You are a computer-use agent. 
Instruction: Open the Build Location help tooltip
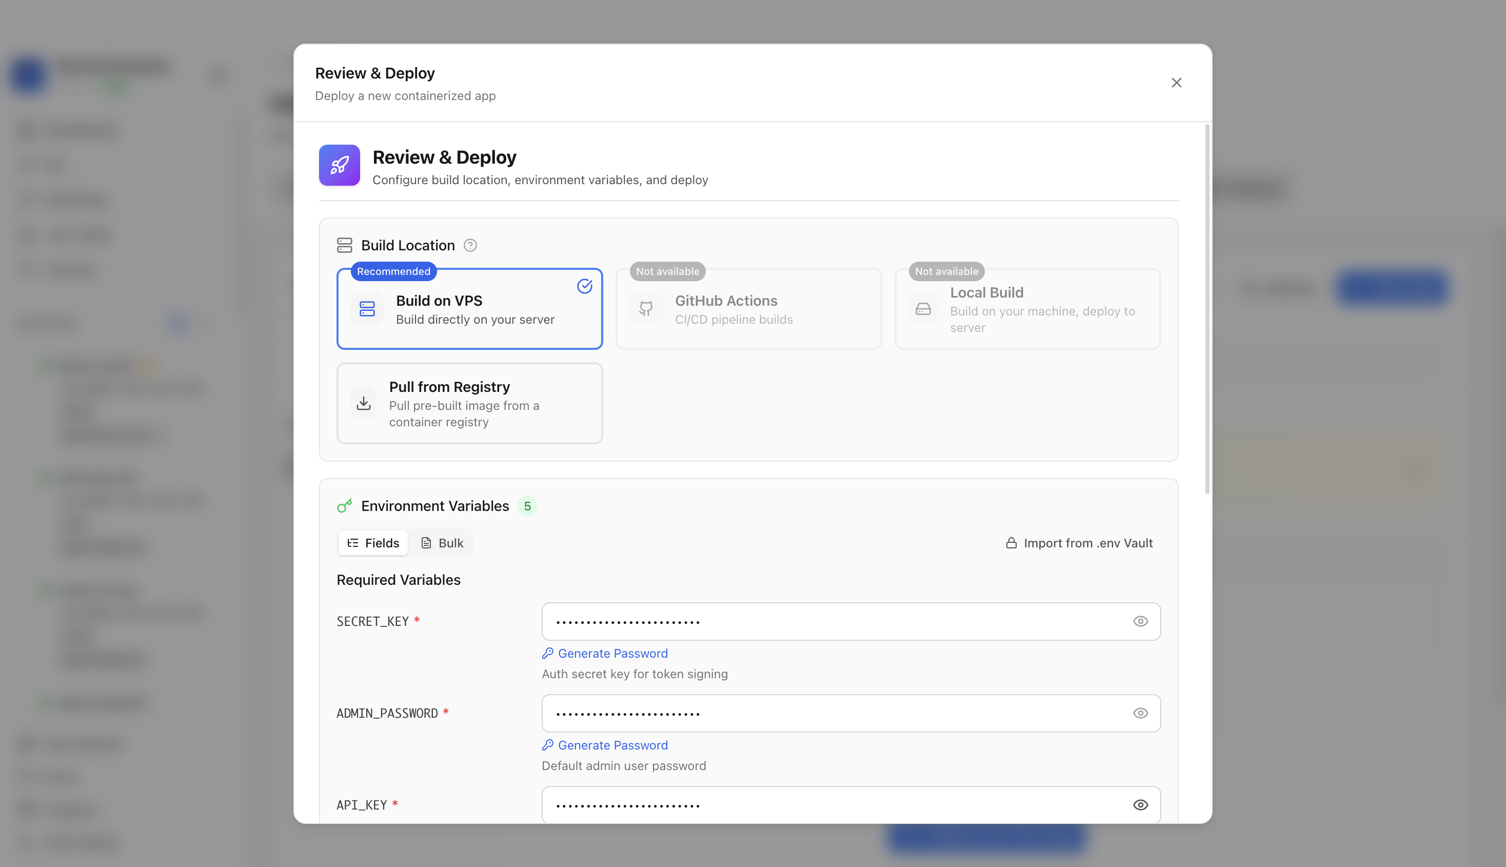pyautogui.click(x=470, y=245)
